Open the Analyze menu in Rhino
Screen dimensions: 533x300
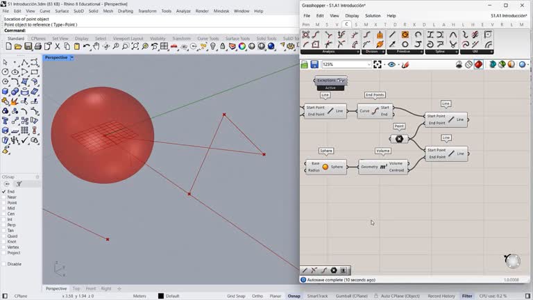coord(183,11)
